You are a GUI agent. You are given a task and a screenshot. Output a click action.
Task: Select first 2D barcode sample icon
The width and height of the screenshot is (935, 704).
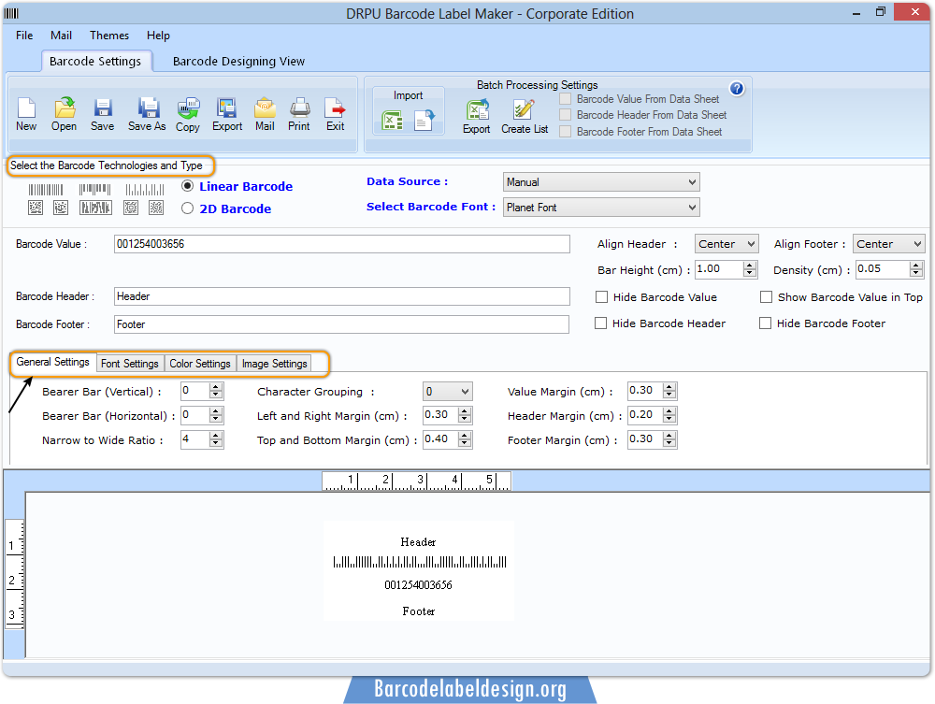(36, 208)
